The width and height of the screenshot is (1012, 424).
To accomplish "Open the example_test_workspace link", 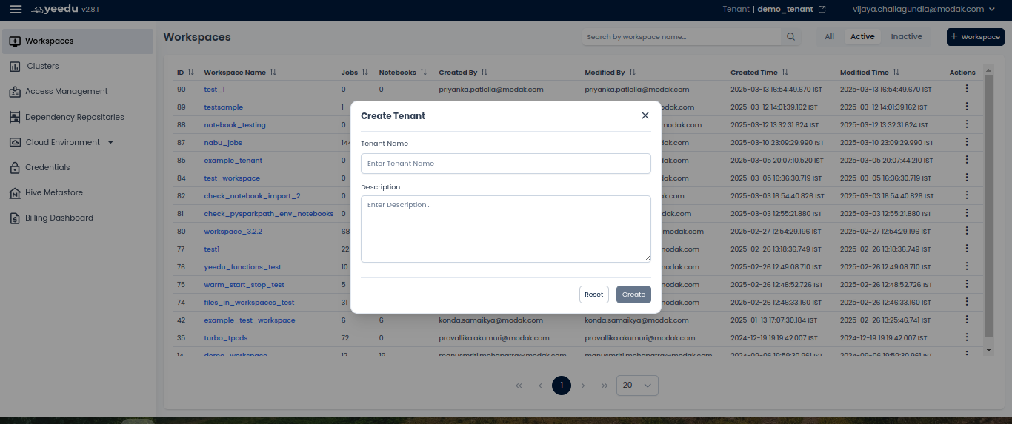I will pyautogui.click(x=250, y=320).
